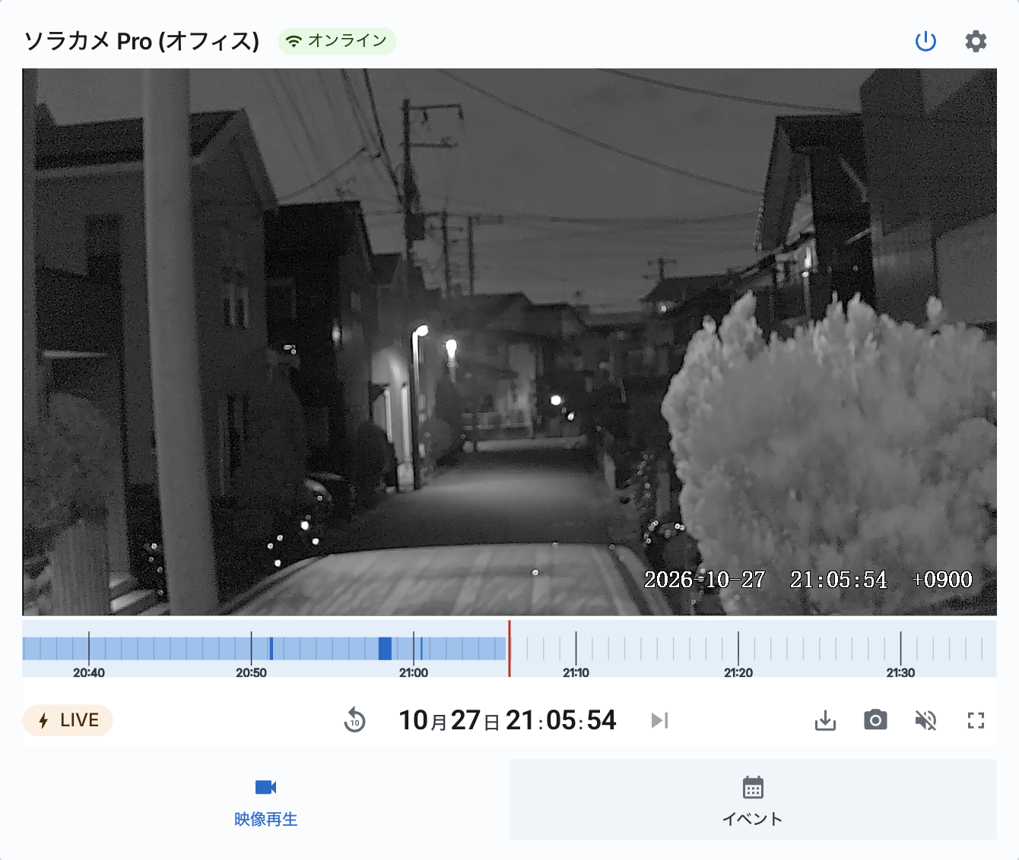This screenshot has width=1019, height=860.
Task: Click the timeline at the 21:10 mark
Action: pyautogui.click(x=576, y=649)
